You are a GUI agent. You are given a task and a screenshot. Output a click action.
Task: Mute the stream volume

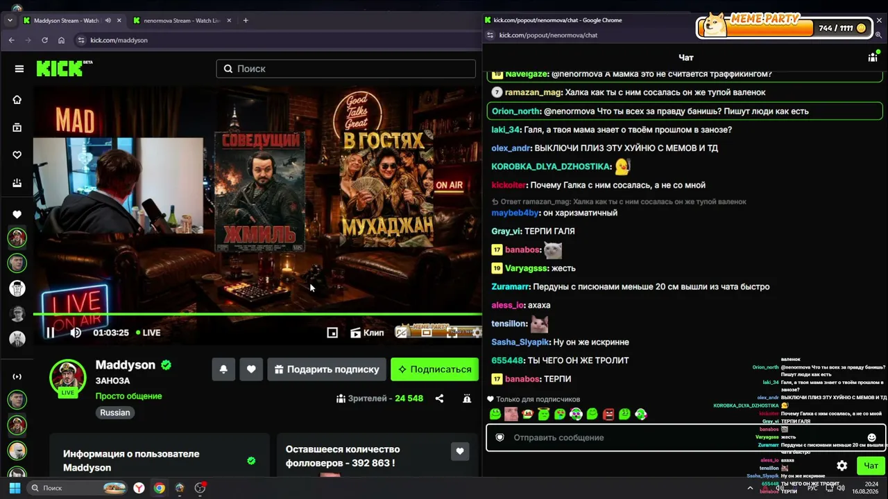[x=76, y=333]
